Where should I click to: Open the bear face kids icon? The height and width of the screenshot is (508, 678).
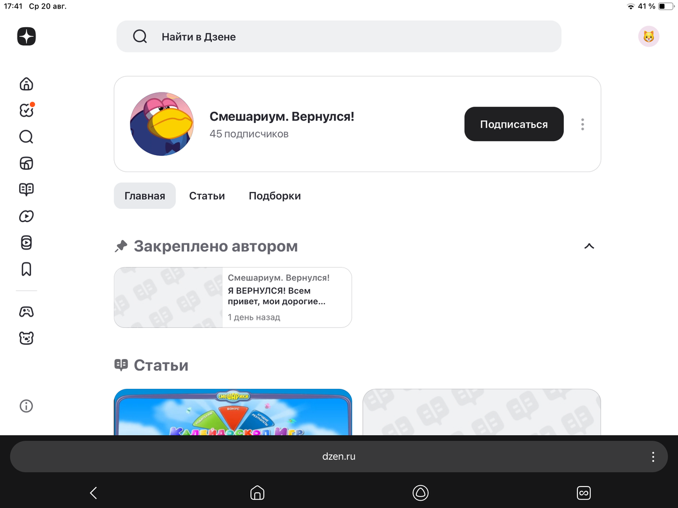(x=26, y=338)
